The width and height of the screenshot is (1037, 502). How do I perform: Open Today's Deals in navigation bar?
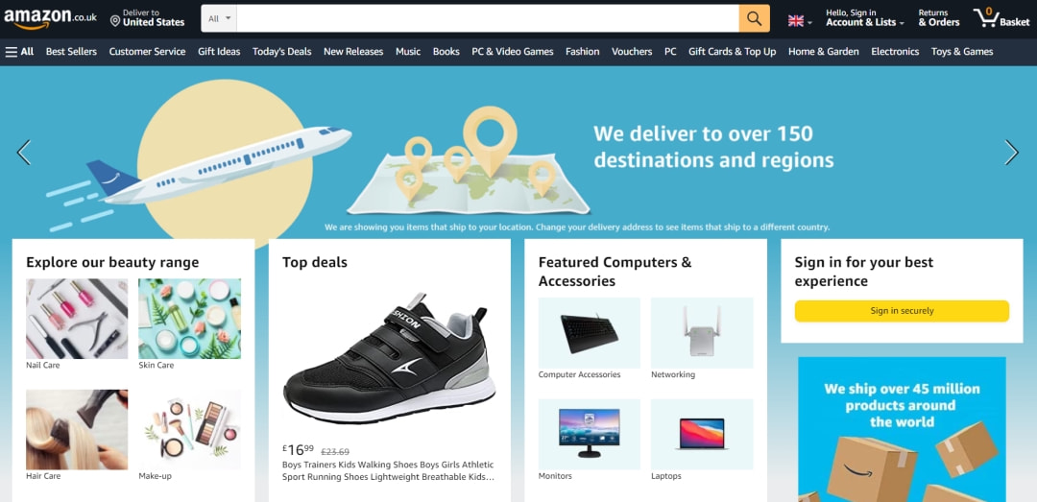coord(281,52)
